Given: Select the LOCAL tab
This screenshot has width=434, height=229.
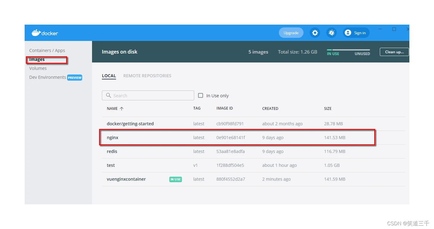Looking at the screenshot, I should point(109,76).
